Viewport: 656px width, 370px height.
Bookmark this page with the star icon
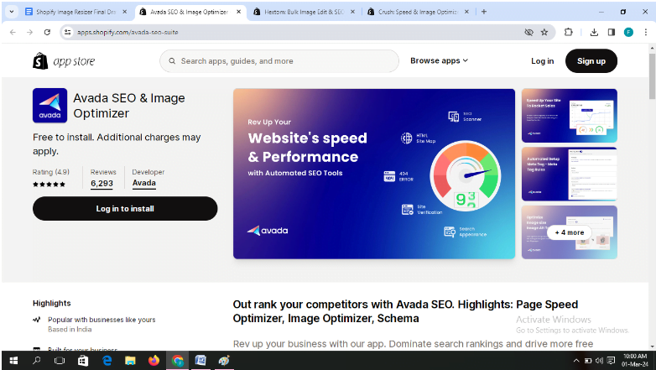544,32
